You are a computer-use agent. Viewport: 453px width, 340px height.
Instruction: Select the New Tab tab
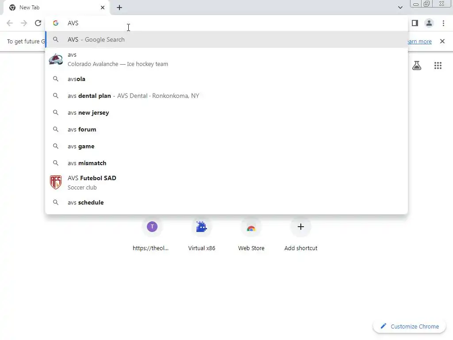(57, 8)
